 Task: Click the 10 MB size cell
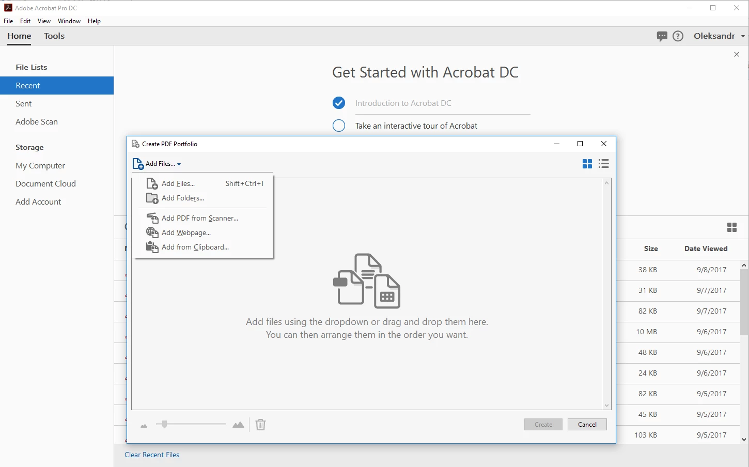click(647, 332)
